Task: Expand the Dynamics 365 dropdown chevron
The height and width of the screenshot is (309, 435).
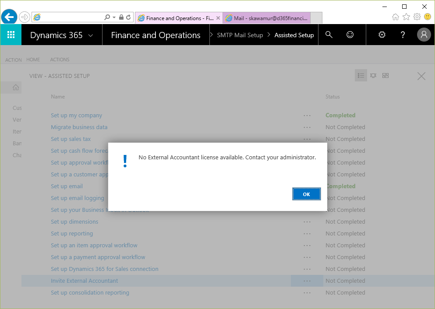Action: pyautogui.click(x=91, y=35)
